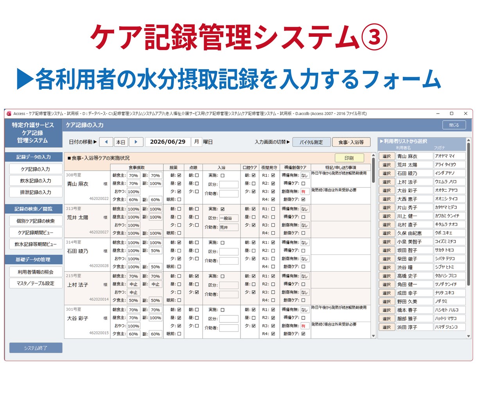Select user 大西 恵子 with 選択 button
477x398 pixels.
point(387,199)
